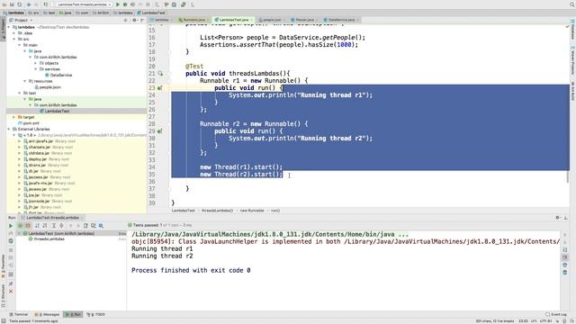576x324 pixels.
Task: Sort test results alphabetically
Action: coord(37,226)
